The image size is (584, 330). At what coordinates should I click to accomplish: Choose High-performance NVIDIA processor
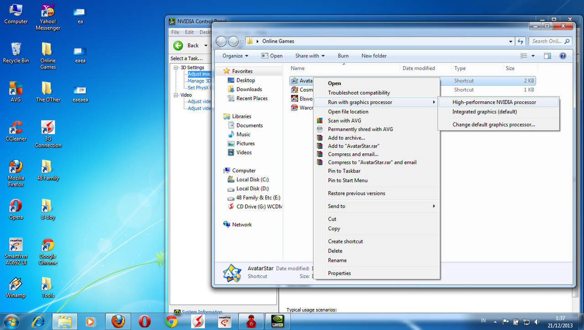click(498, 102)
